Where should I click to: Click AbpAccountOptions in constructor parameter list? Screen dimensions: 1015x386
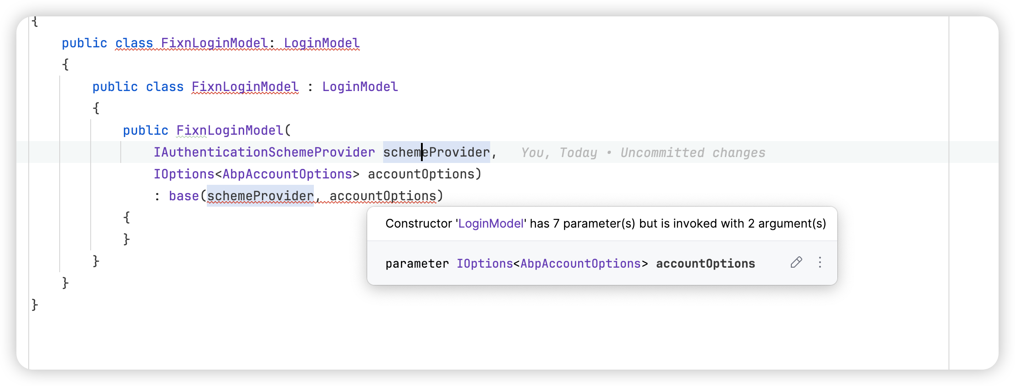[287, 174]
